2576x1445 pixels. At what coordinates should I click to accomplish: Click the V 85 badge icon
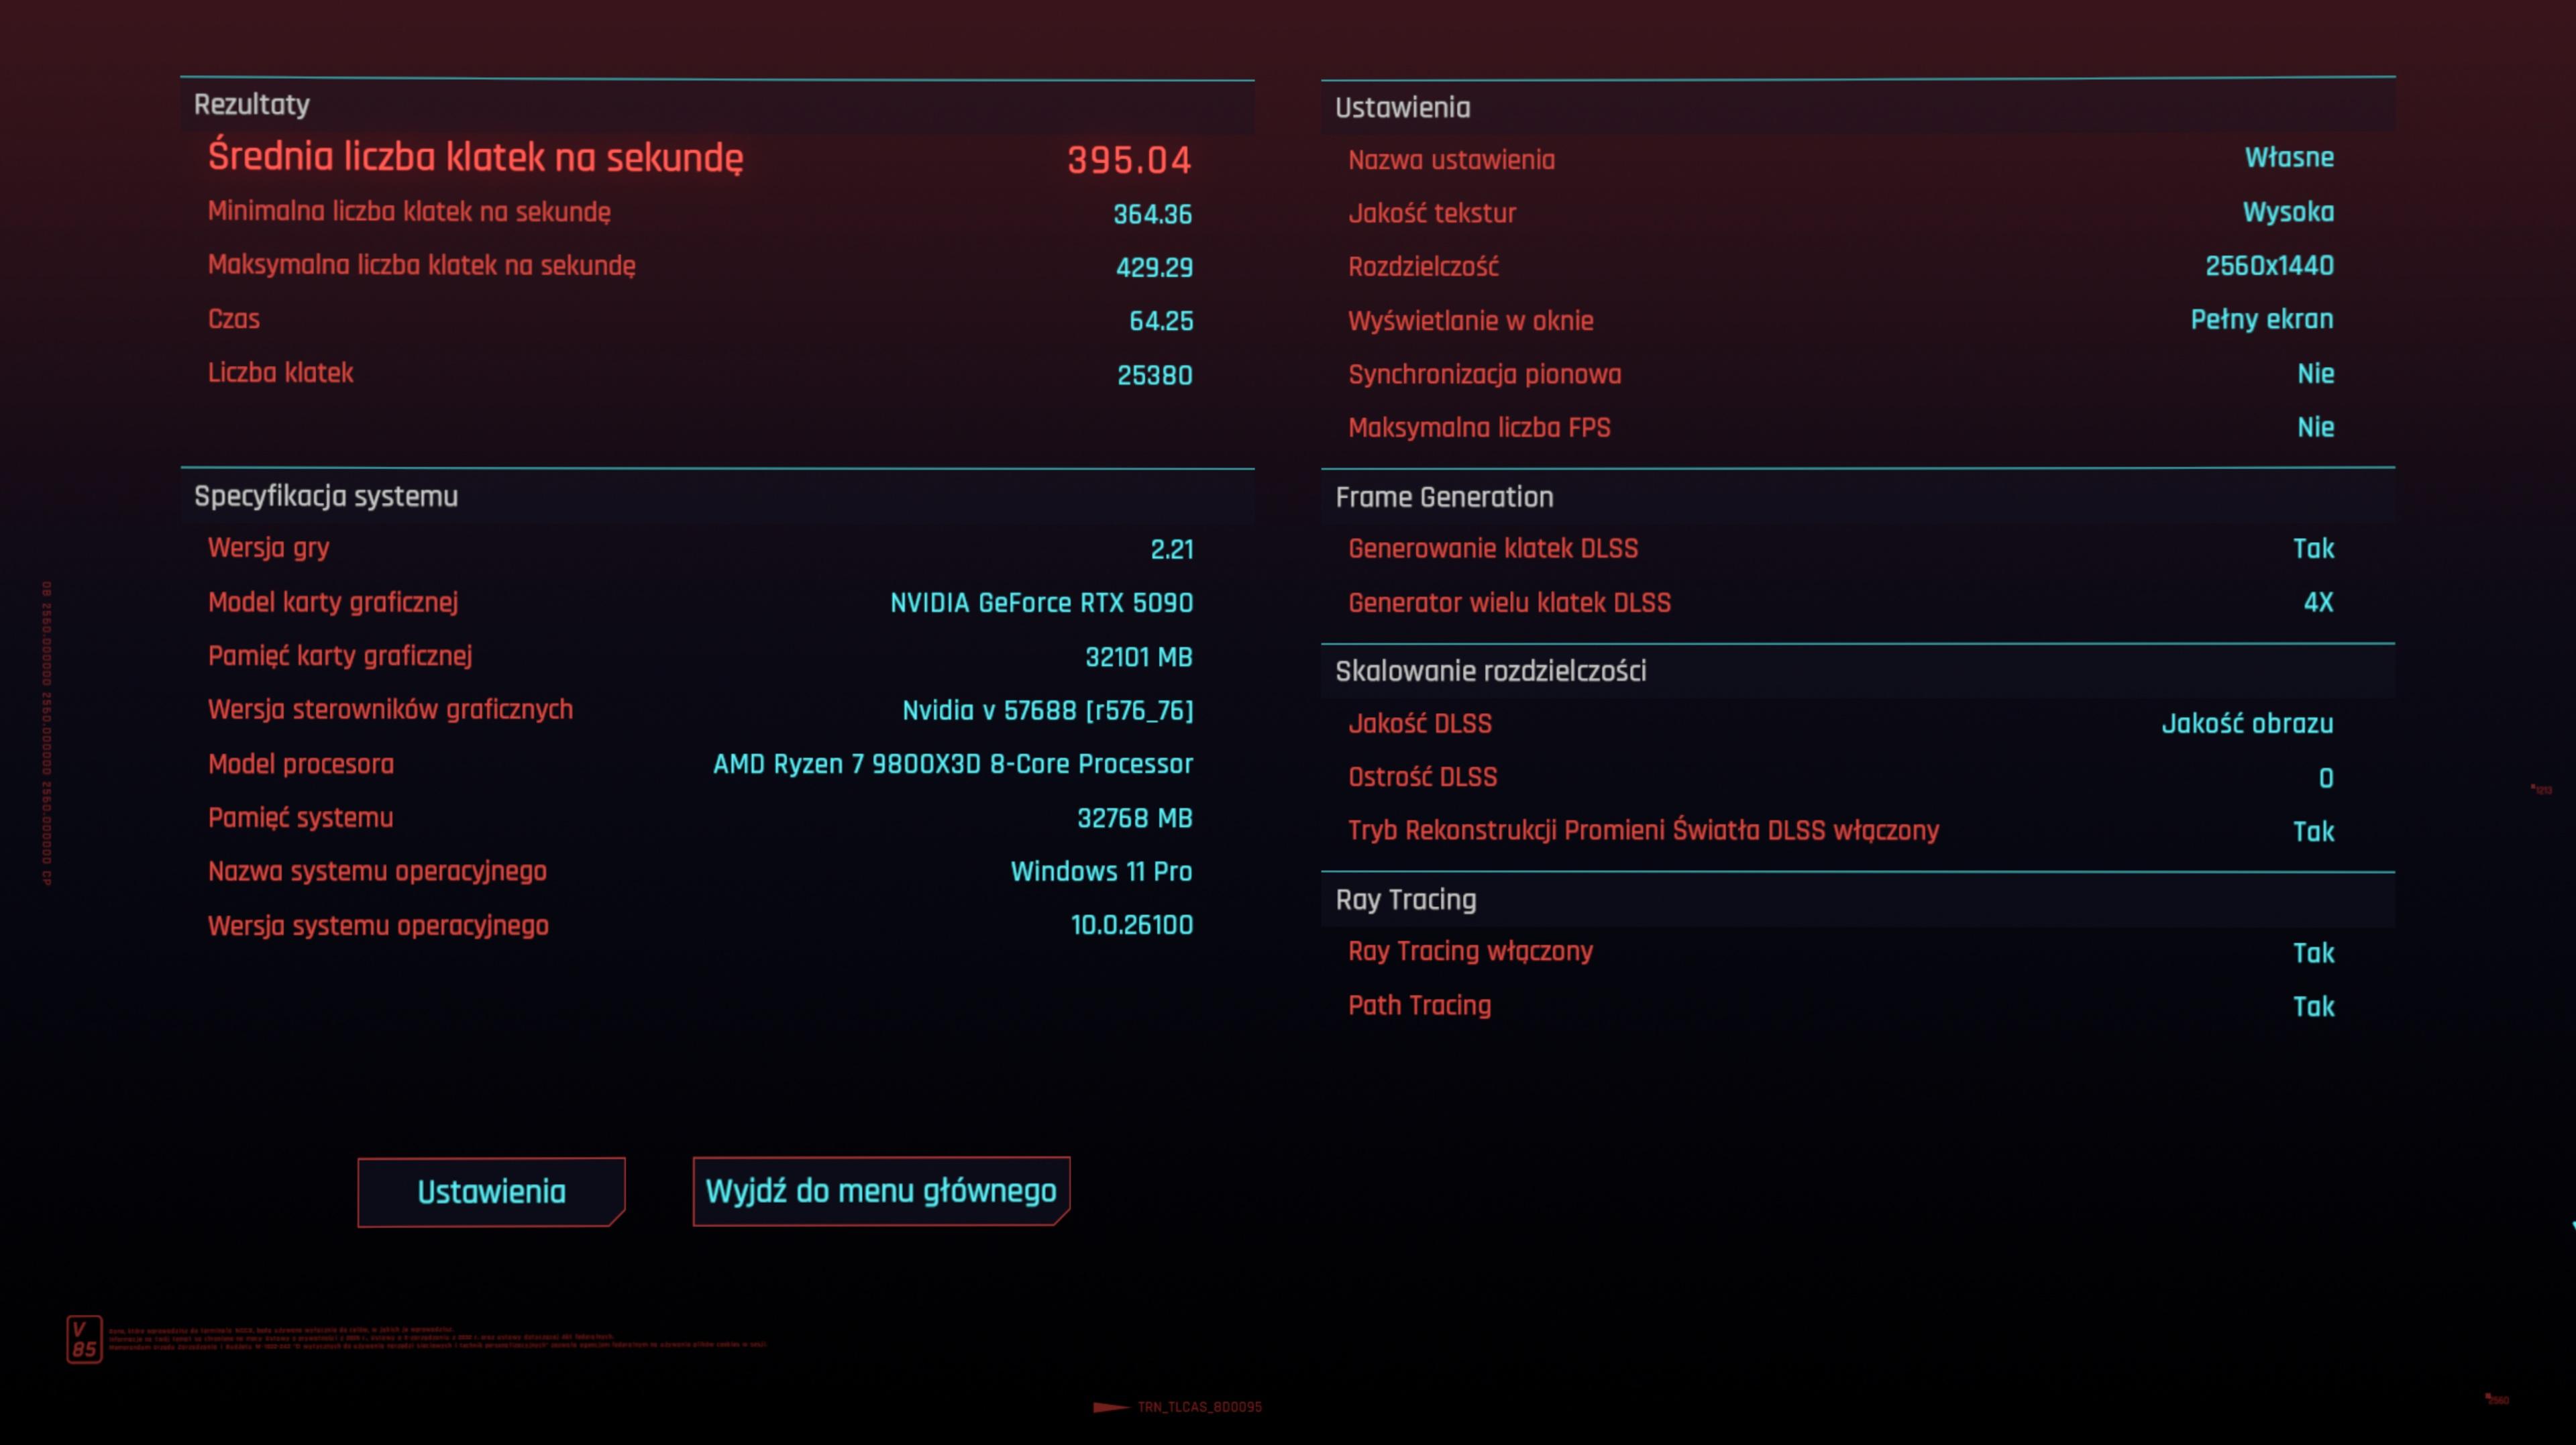point(84,1339)
